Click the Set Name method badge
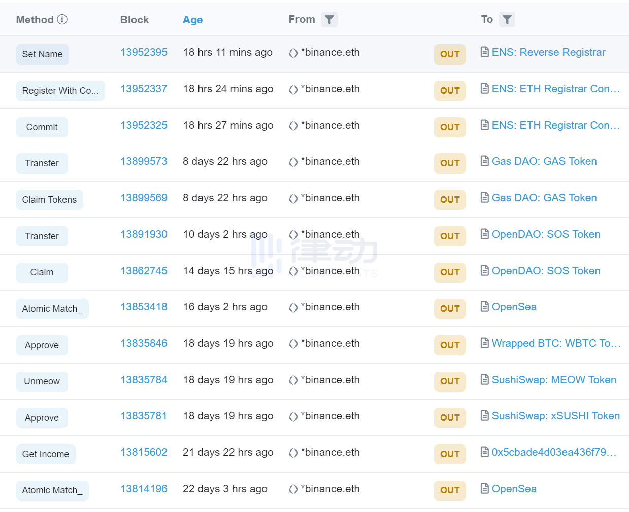This screenshot has height=512, width=629. (x=43, y=54)
